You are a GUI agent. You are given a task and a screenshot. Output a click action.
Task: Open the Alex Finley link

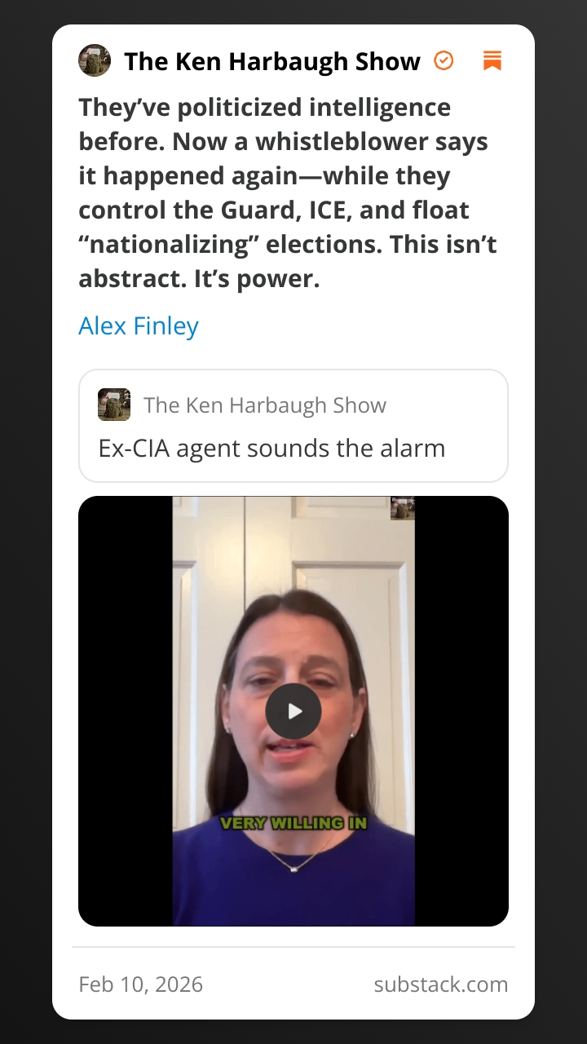point(139,326)
